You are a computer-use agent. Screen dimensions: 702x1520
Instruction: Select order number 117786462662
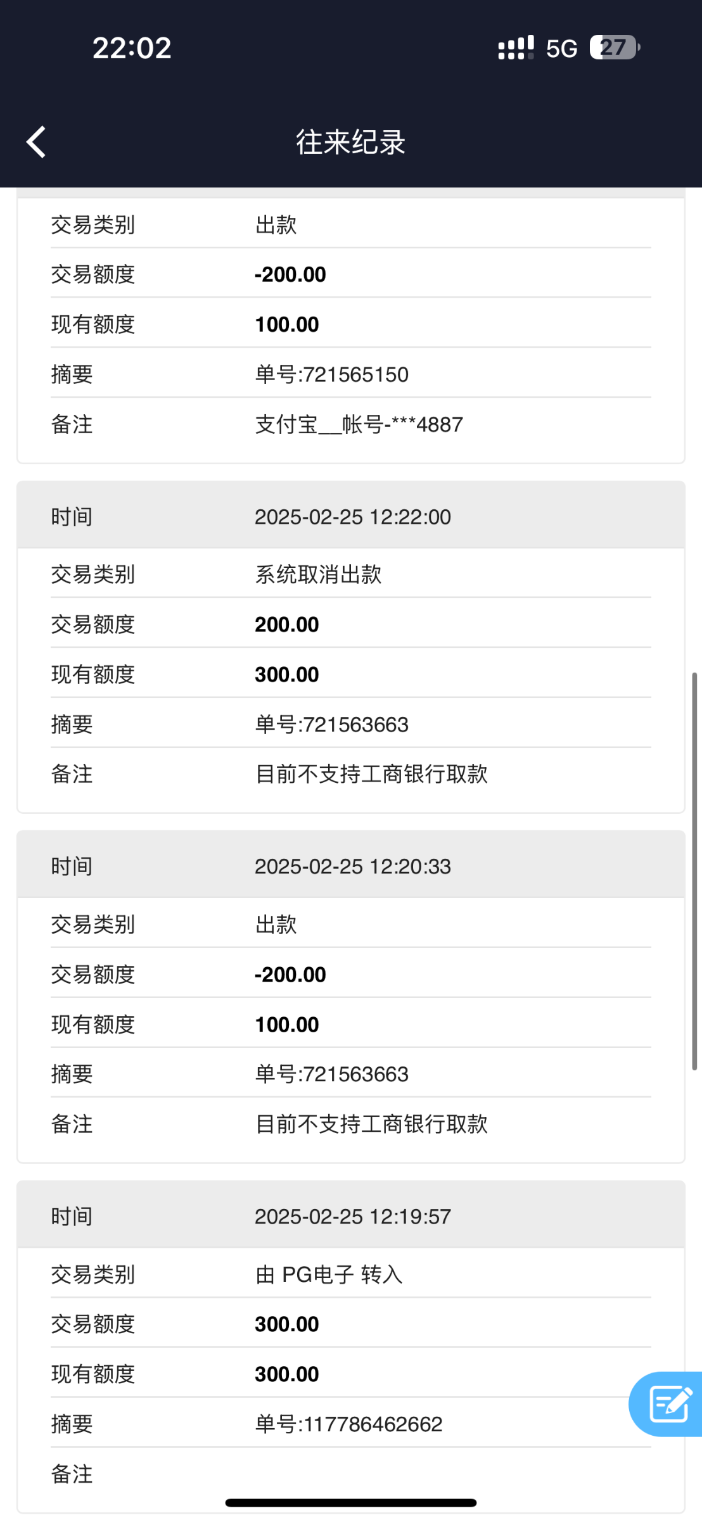(348, 1424)
